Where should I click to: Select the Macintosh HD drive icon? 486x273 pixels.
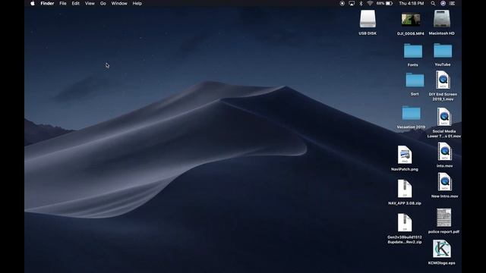pyautogui.click(x=442, y=19)
